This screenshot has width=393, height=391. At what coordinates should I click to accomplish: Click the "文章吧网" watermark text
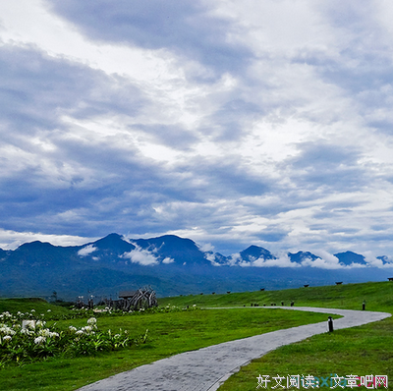pyautogui.click(x=360, y=381)
